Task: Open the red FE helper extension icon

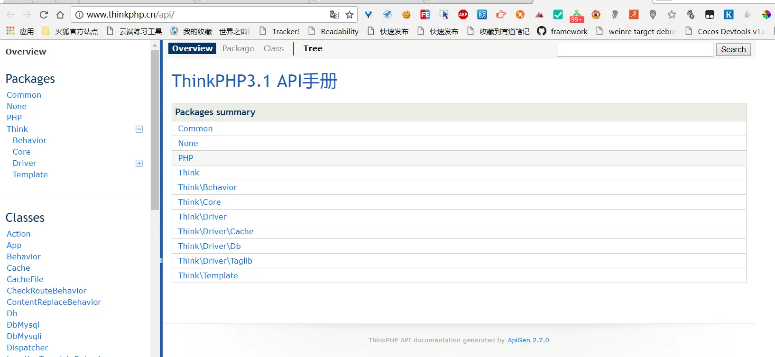Action: pos(425,15)
